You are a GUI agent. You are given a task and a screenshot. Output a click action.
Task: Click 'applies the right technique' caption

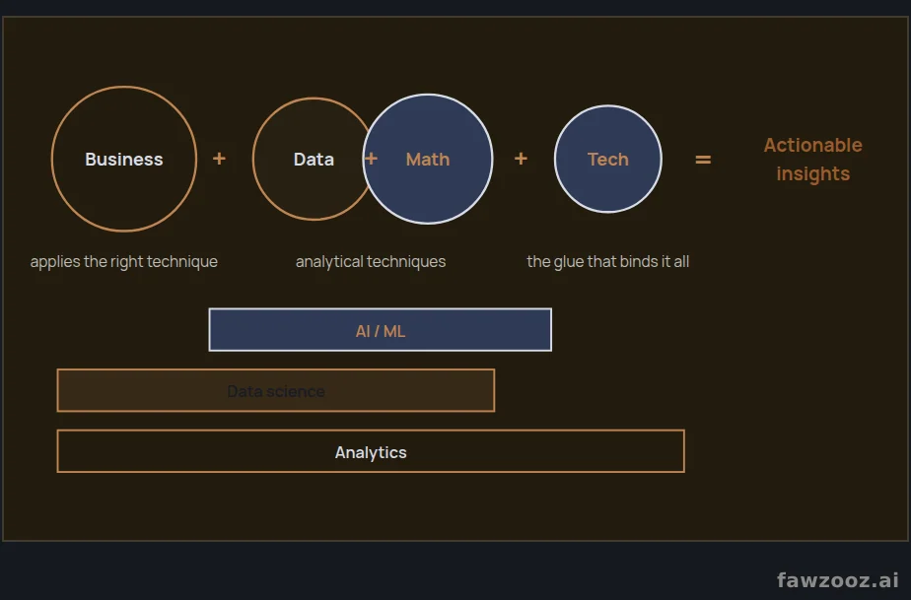coord(124,262)
